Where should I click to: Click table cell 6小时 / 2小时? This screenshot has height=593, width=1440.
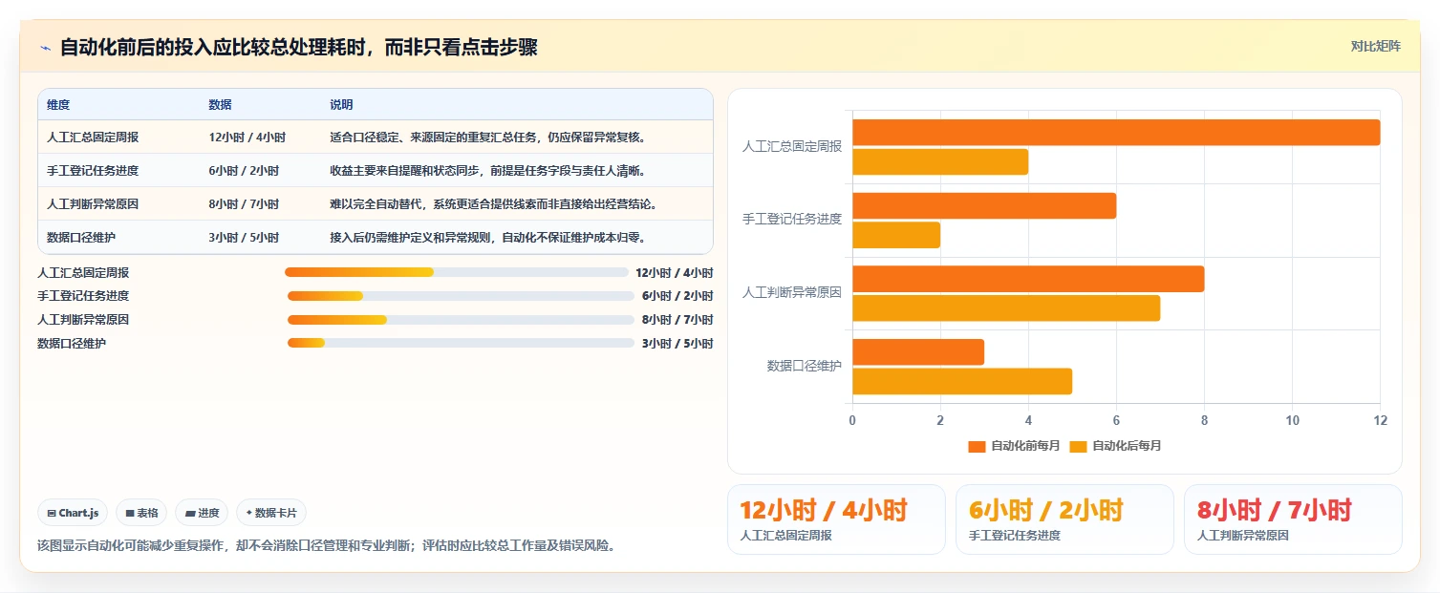coord(244,171)
